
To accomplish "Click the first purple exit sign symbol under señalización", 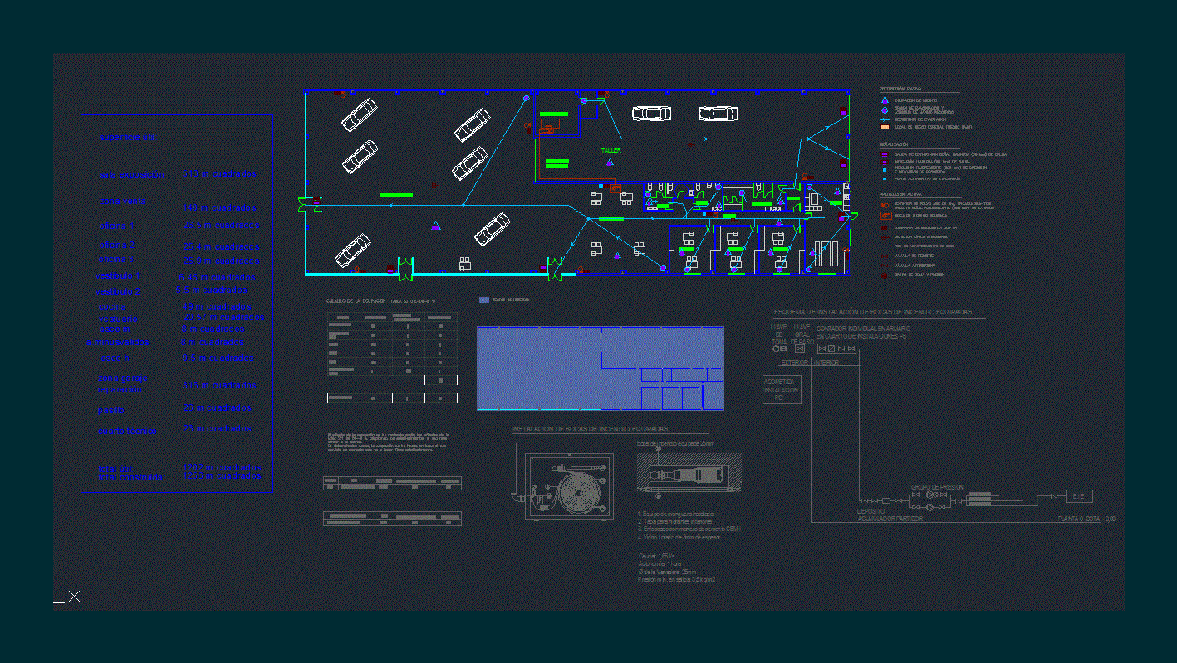I will tap(885, 154).
